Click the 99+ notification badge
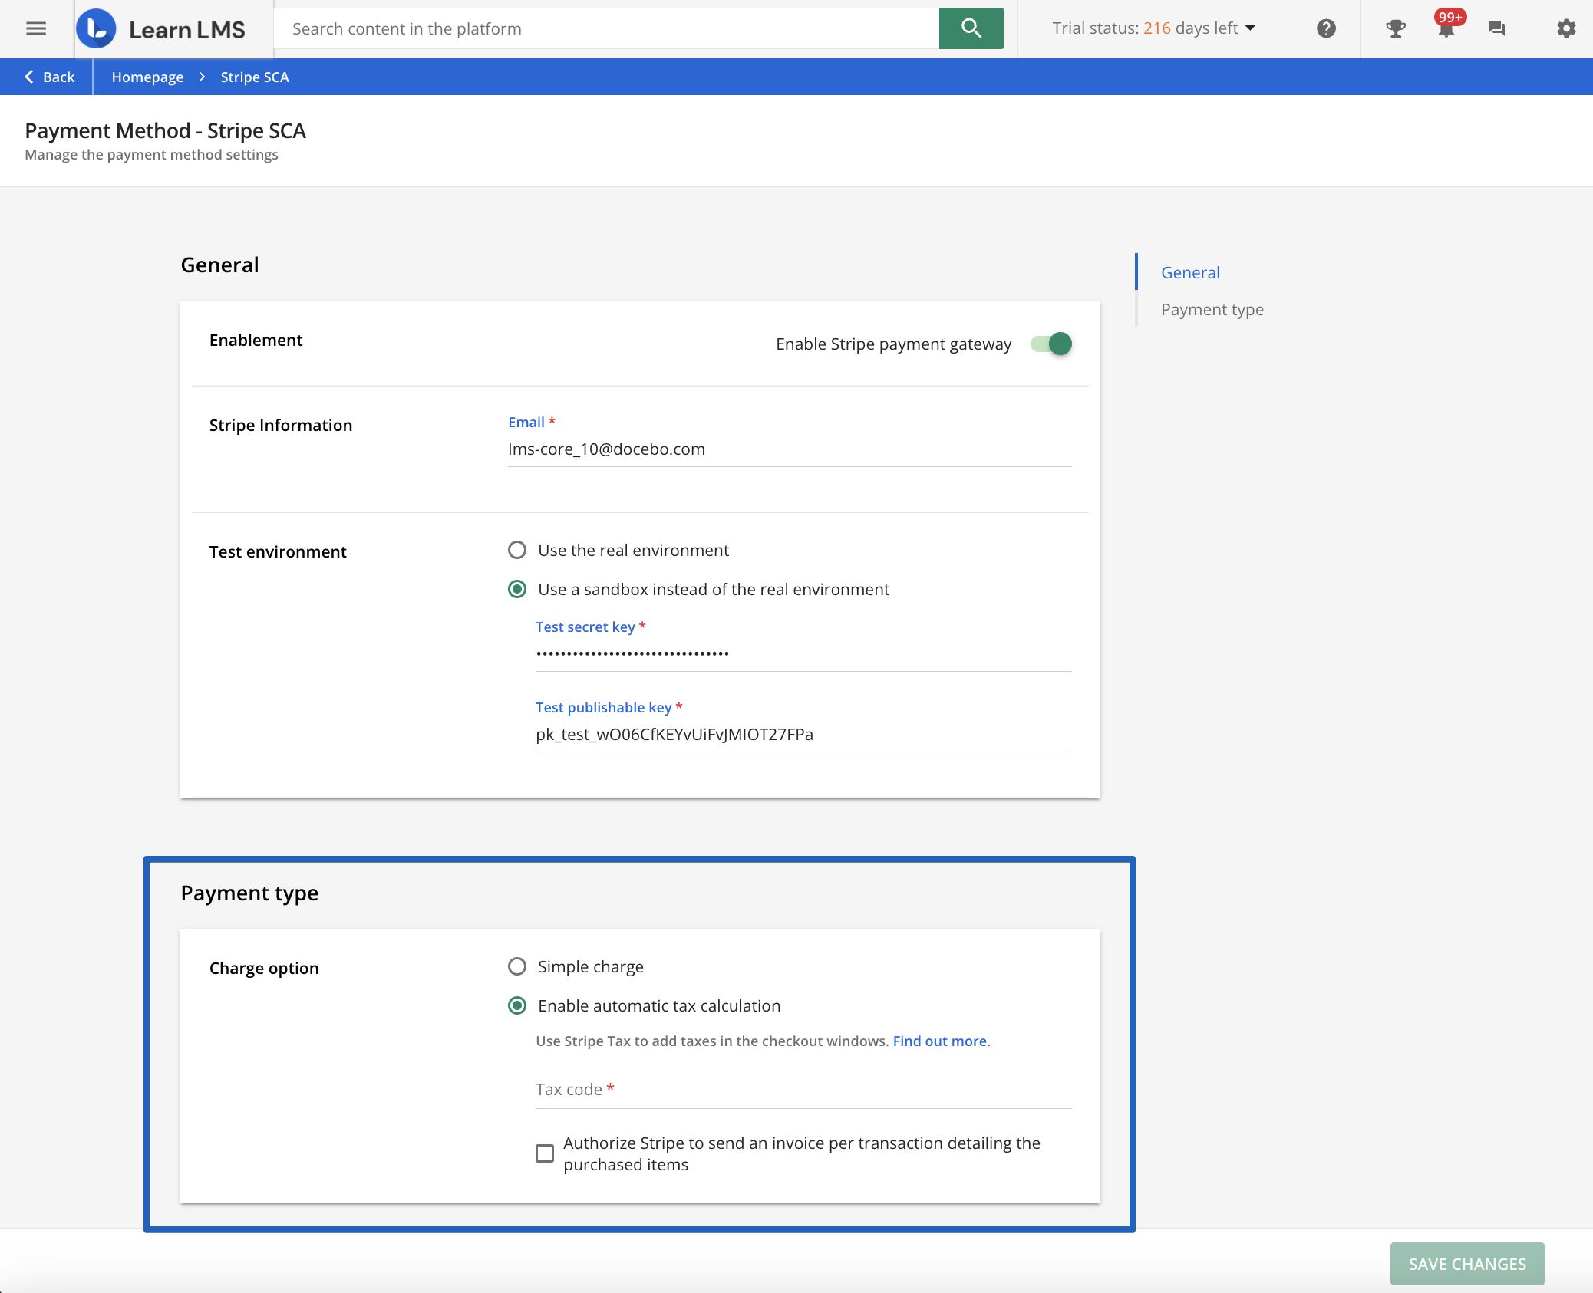 [x=1450, y=17]
